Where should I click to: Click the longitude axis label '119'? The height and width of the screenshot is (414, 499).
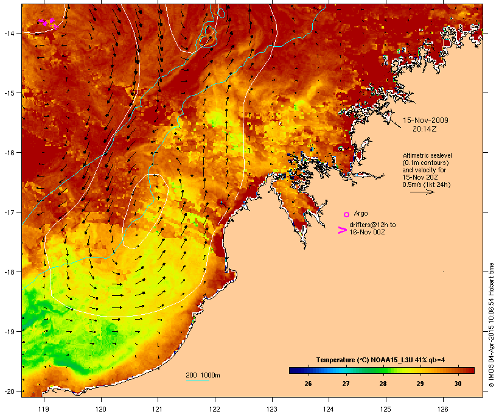44,409
